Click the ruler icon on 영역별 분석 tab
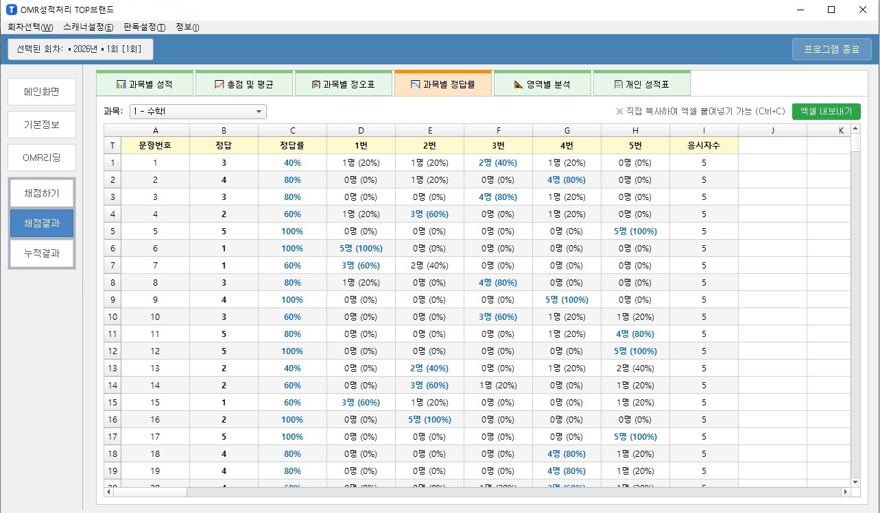The image size is (880, 513). 519,85
